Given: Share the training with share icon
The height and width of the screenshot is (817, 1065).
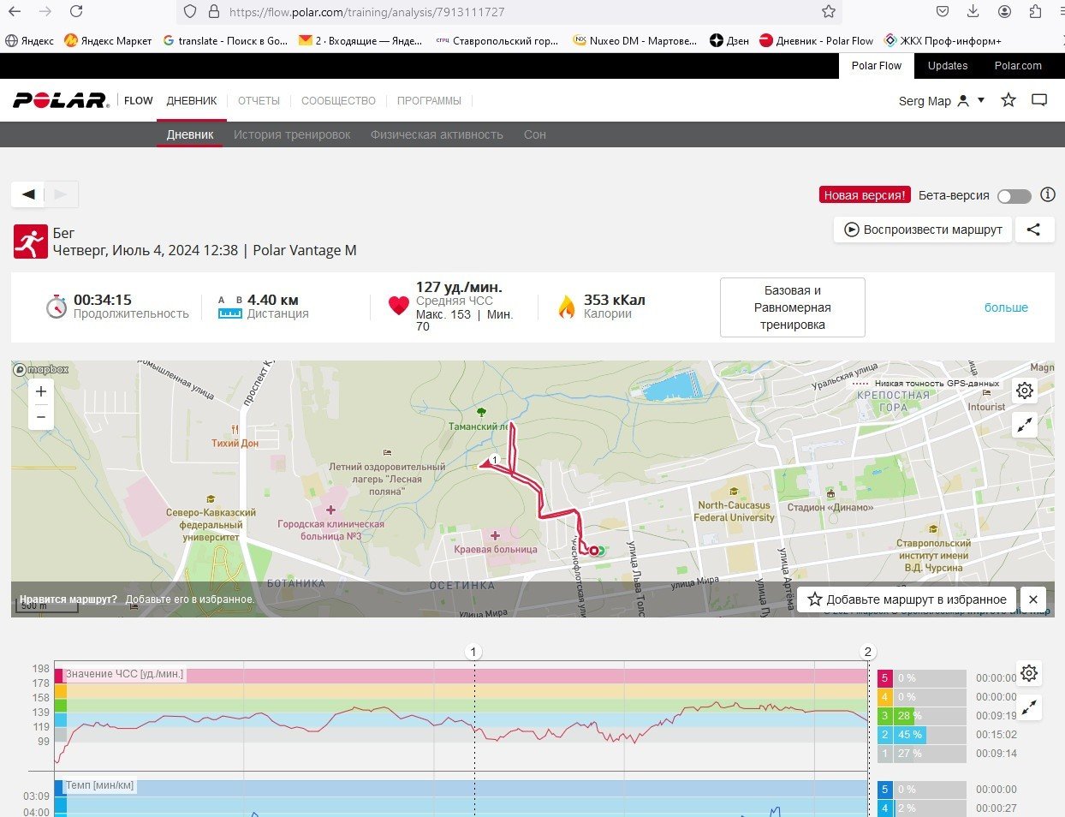Looking at the screenshot, I should click(x=1034, y=230).
